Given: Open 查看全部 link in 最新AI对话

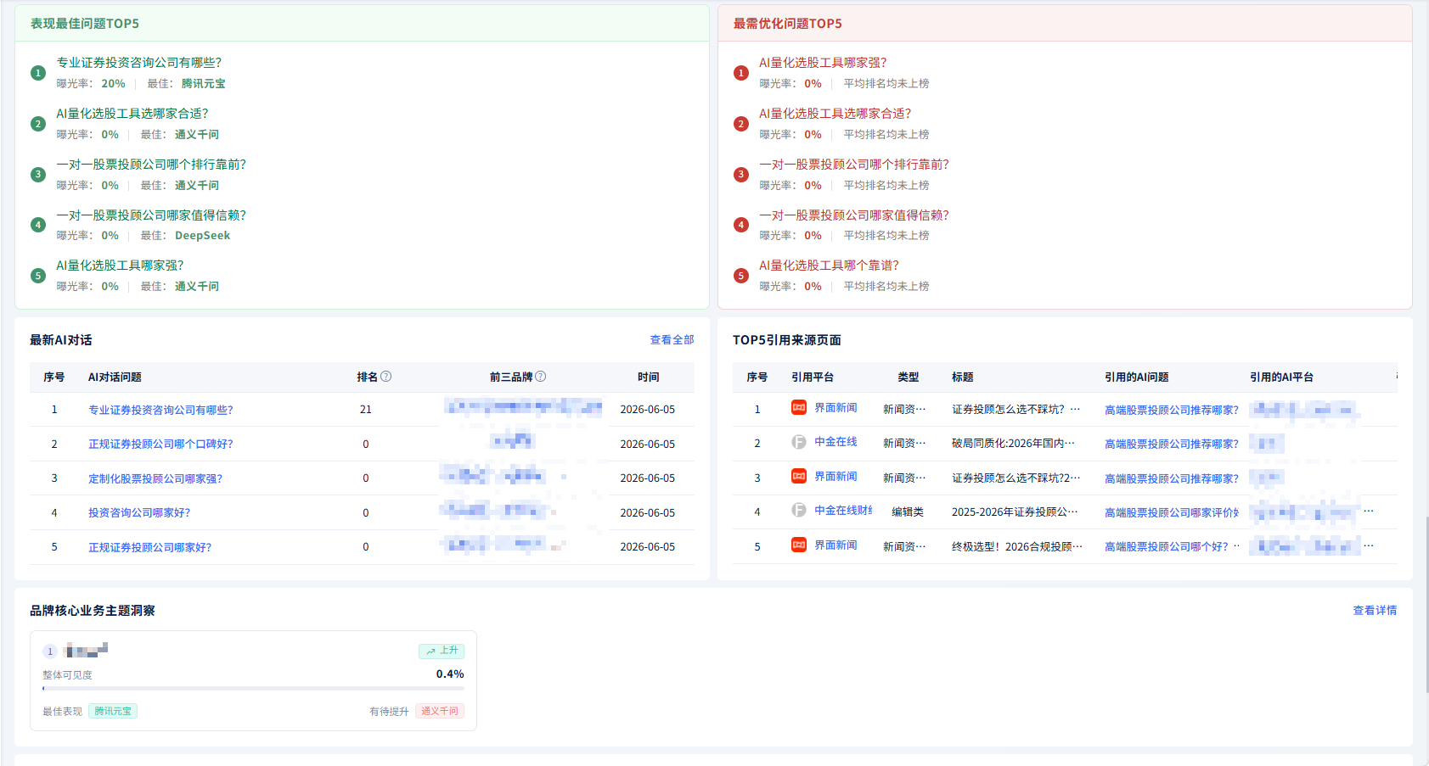Looking at the screenshot, I should 672,340.
